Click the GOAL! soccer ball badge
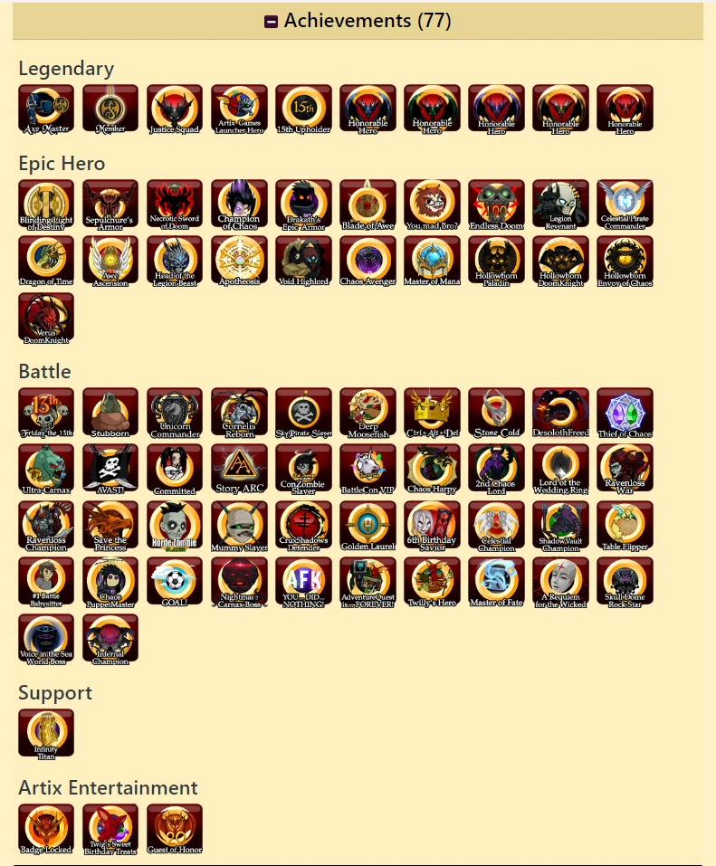This screenshot has width=716, height=866. (x=175, y=583)
